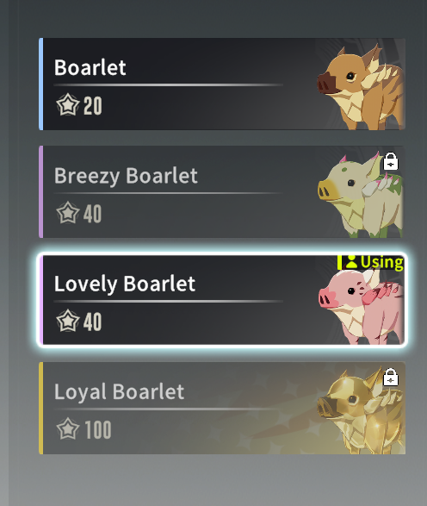Screen dimensions: 427x506
Task: Click the star icon on Breezy Boarlet
Action: (68, 213)
